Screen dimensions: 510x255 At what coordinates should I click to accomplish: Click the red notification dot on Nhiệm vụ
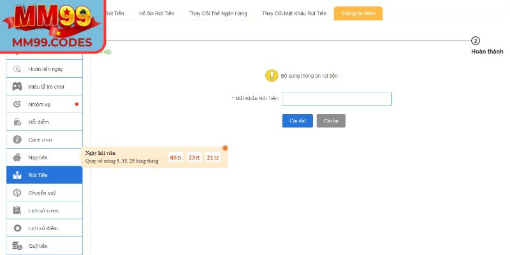click(76, 104)
